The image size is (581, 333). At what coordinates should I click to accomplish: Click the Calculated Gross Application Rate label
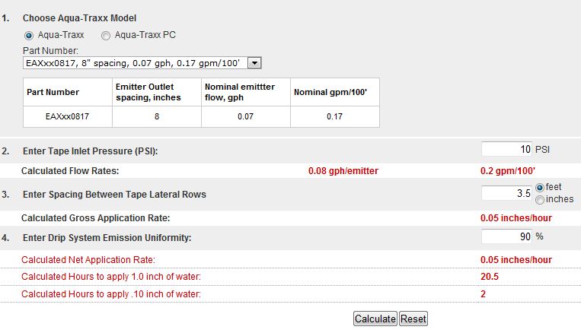[x=96, y=218]
